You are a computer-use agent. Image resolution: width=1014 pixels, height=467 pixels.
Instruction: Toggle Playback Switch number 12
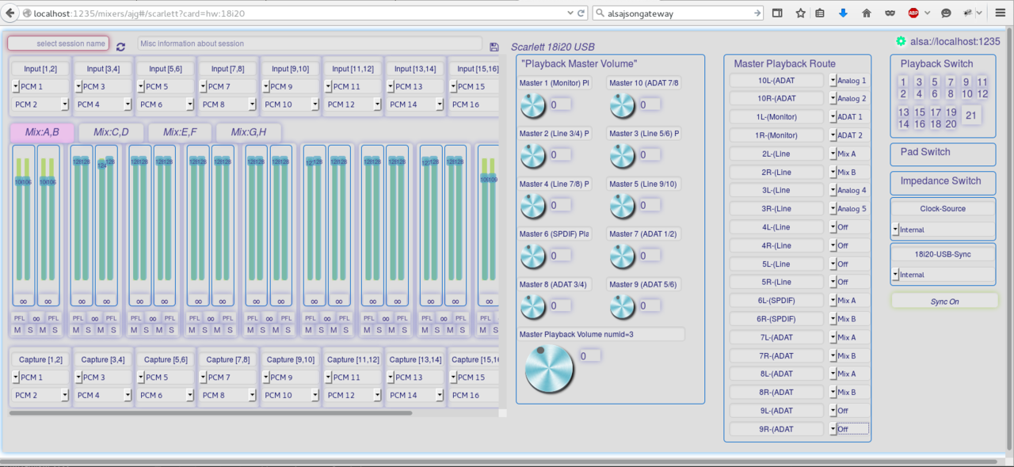(x=983, y=94)
